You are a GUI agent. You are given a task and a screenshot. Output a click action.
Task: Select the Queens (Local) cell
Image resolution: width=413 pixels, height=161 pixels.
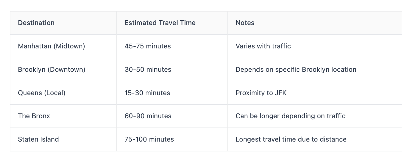coord(42,93)
